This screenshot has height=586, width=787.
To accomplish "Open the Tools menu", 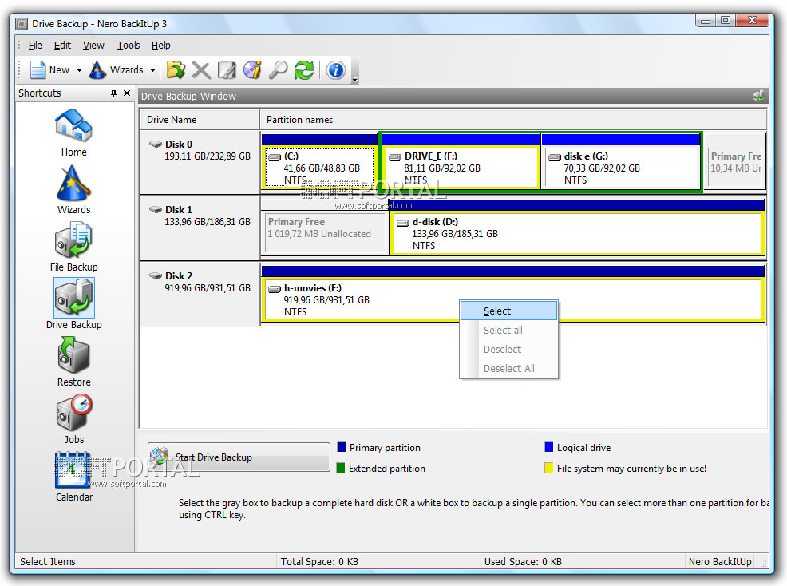I will (x=128, y=46).
